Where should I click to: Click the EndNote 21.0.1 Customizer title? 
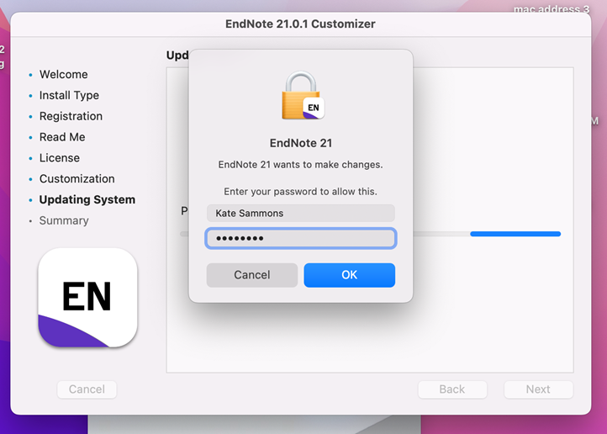tap(300, 24)
